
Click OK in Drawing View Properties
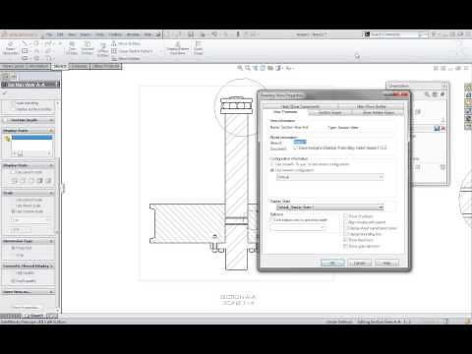pyautogui.click(x=332, y=263)
